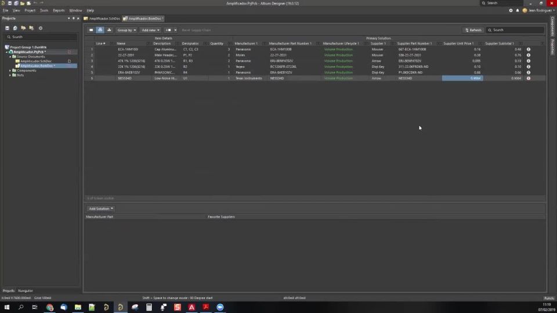Click the Refresh button

(473, 30)
